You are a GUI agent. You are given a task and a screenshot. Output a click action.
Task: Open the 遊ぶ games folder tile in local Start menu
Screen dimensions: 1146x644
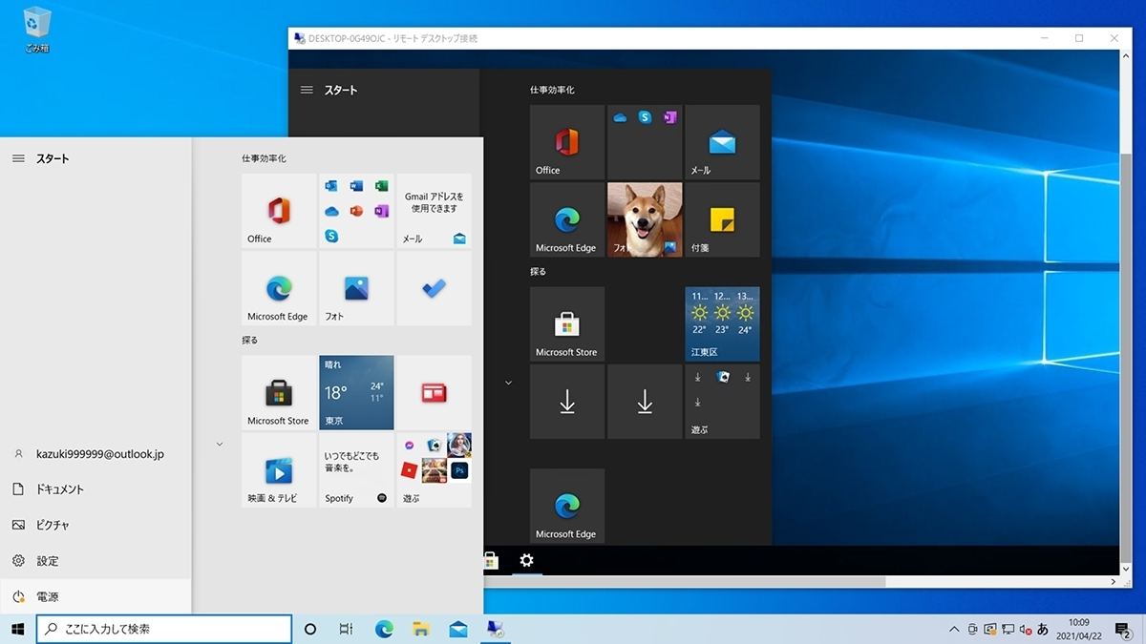[x=434, y=470]
